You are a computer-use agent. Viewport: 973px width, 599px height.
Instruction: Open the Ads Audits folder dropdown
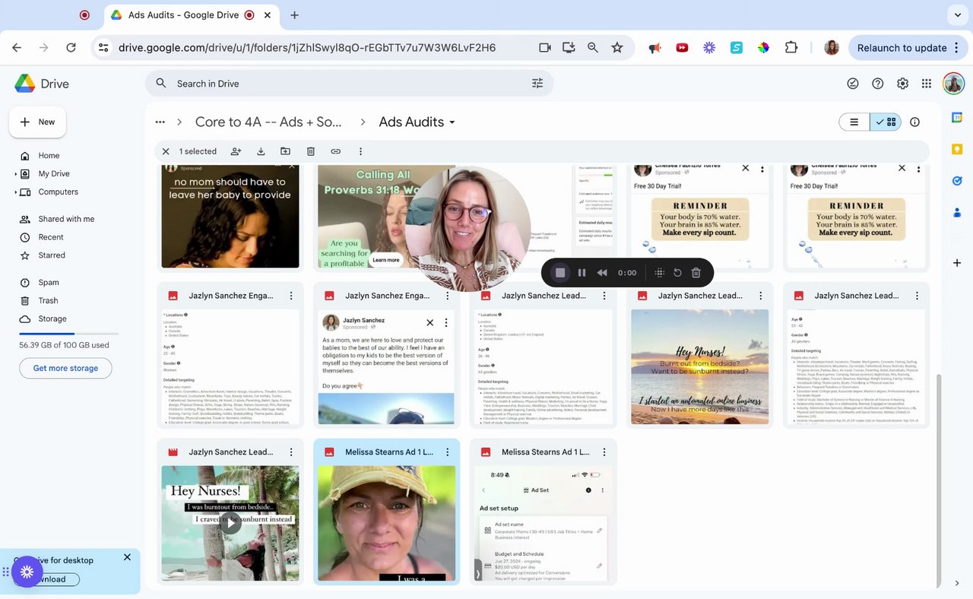[x=452, y=122]
